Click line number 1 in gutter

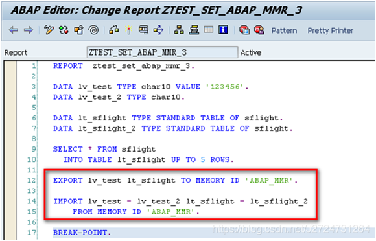click(x=34, y=65)
